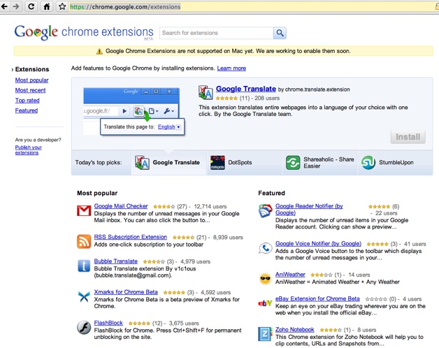Reload the page with the refresh icon
Image resolution: width=439 pixels, height=348 pixels.
31,6
